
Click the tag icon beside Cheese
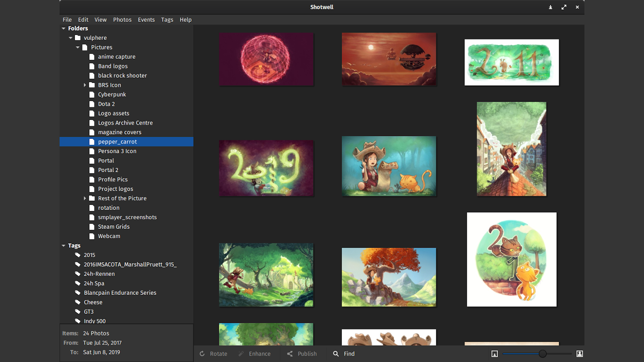[78, 302]
